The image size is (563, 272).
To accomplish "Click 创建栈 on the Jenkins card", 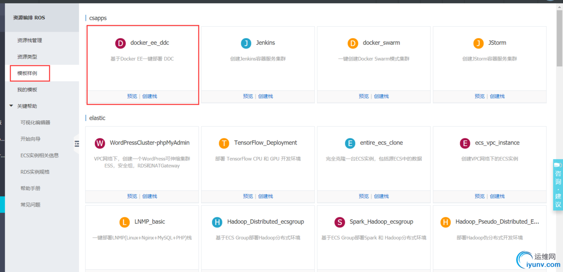I will click(266, 96).
